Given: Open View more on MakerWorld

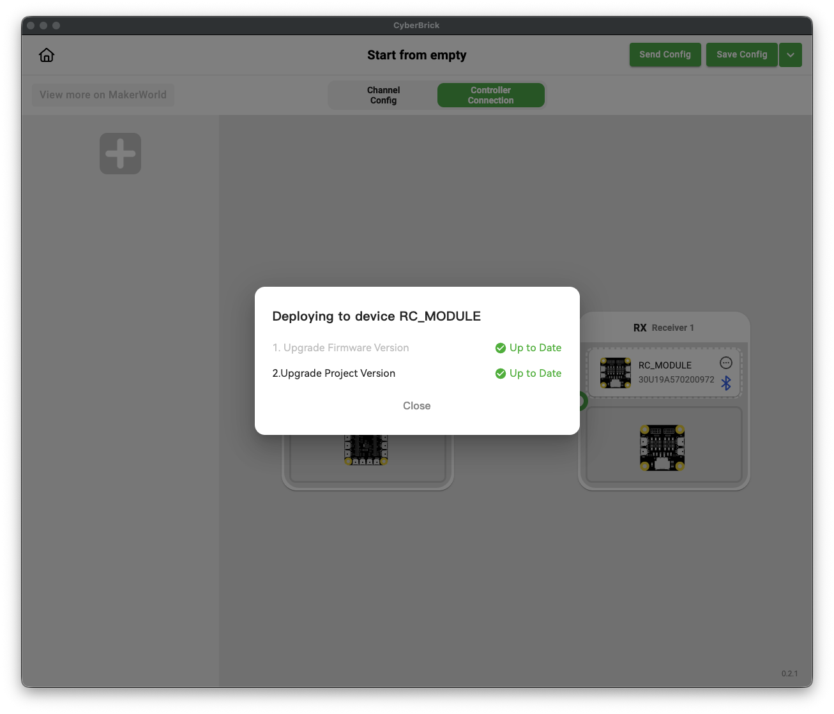Looking at the screenshot, I should (x=103, y=95).
